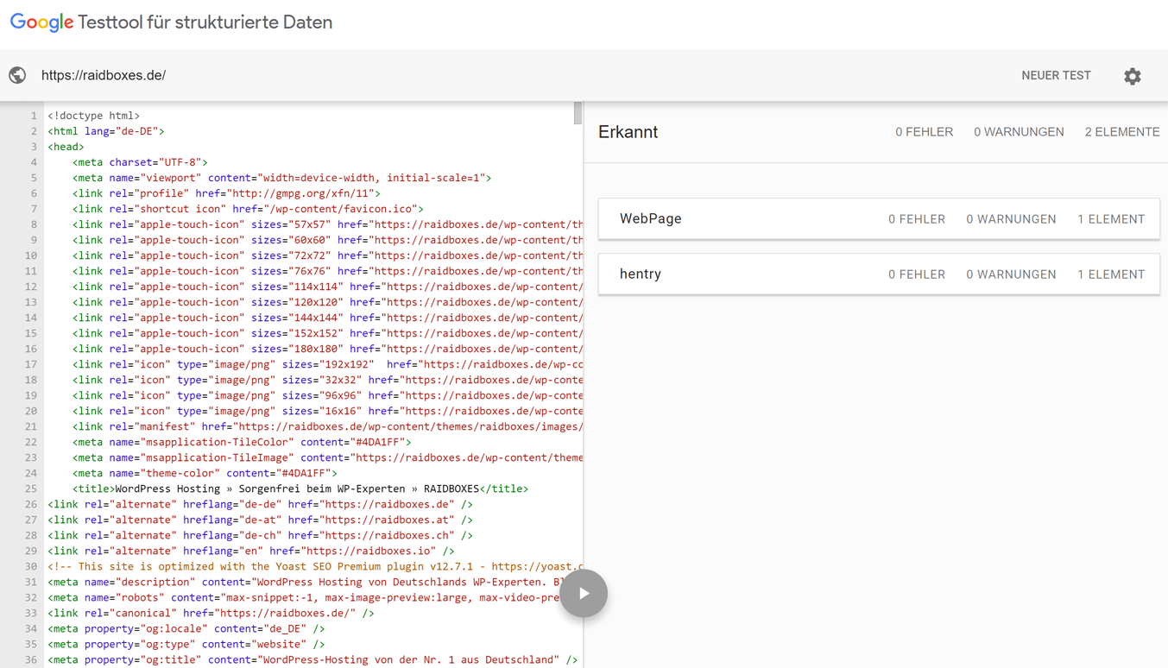The height and width of the screenshot is (668, 1168).
Task: Click the og:locale meta property line
Action: 186,628
